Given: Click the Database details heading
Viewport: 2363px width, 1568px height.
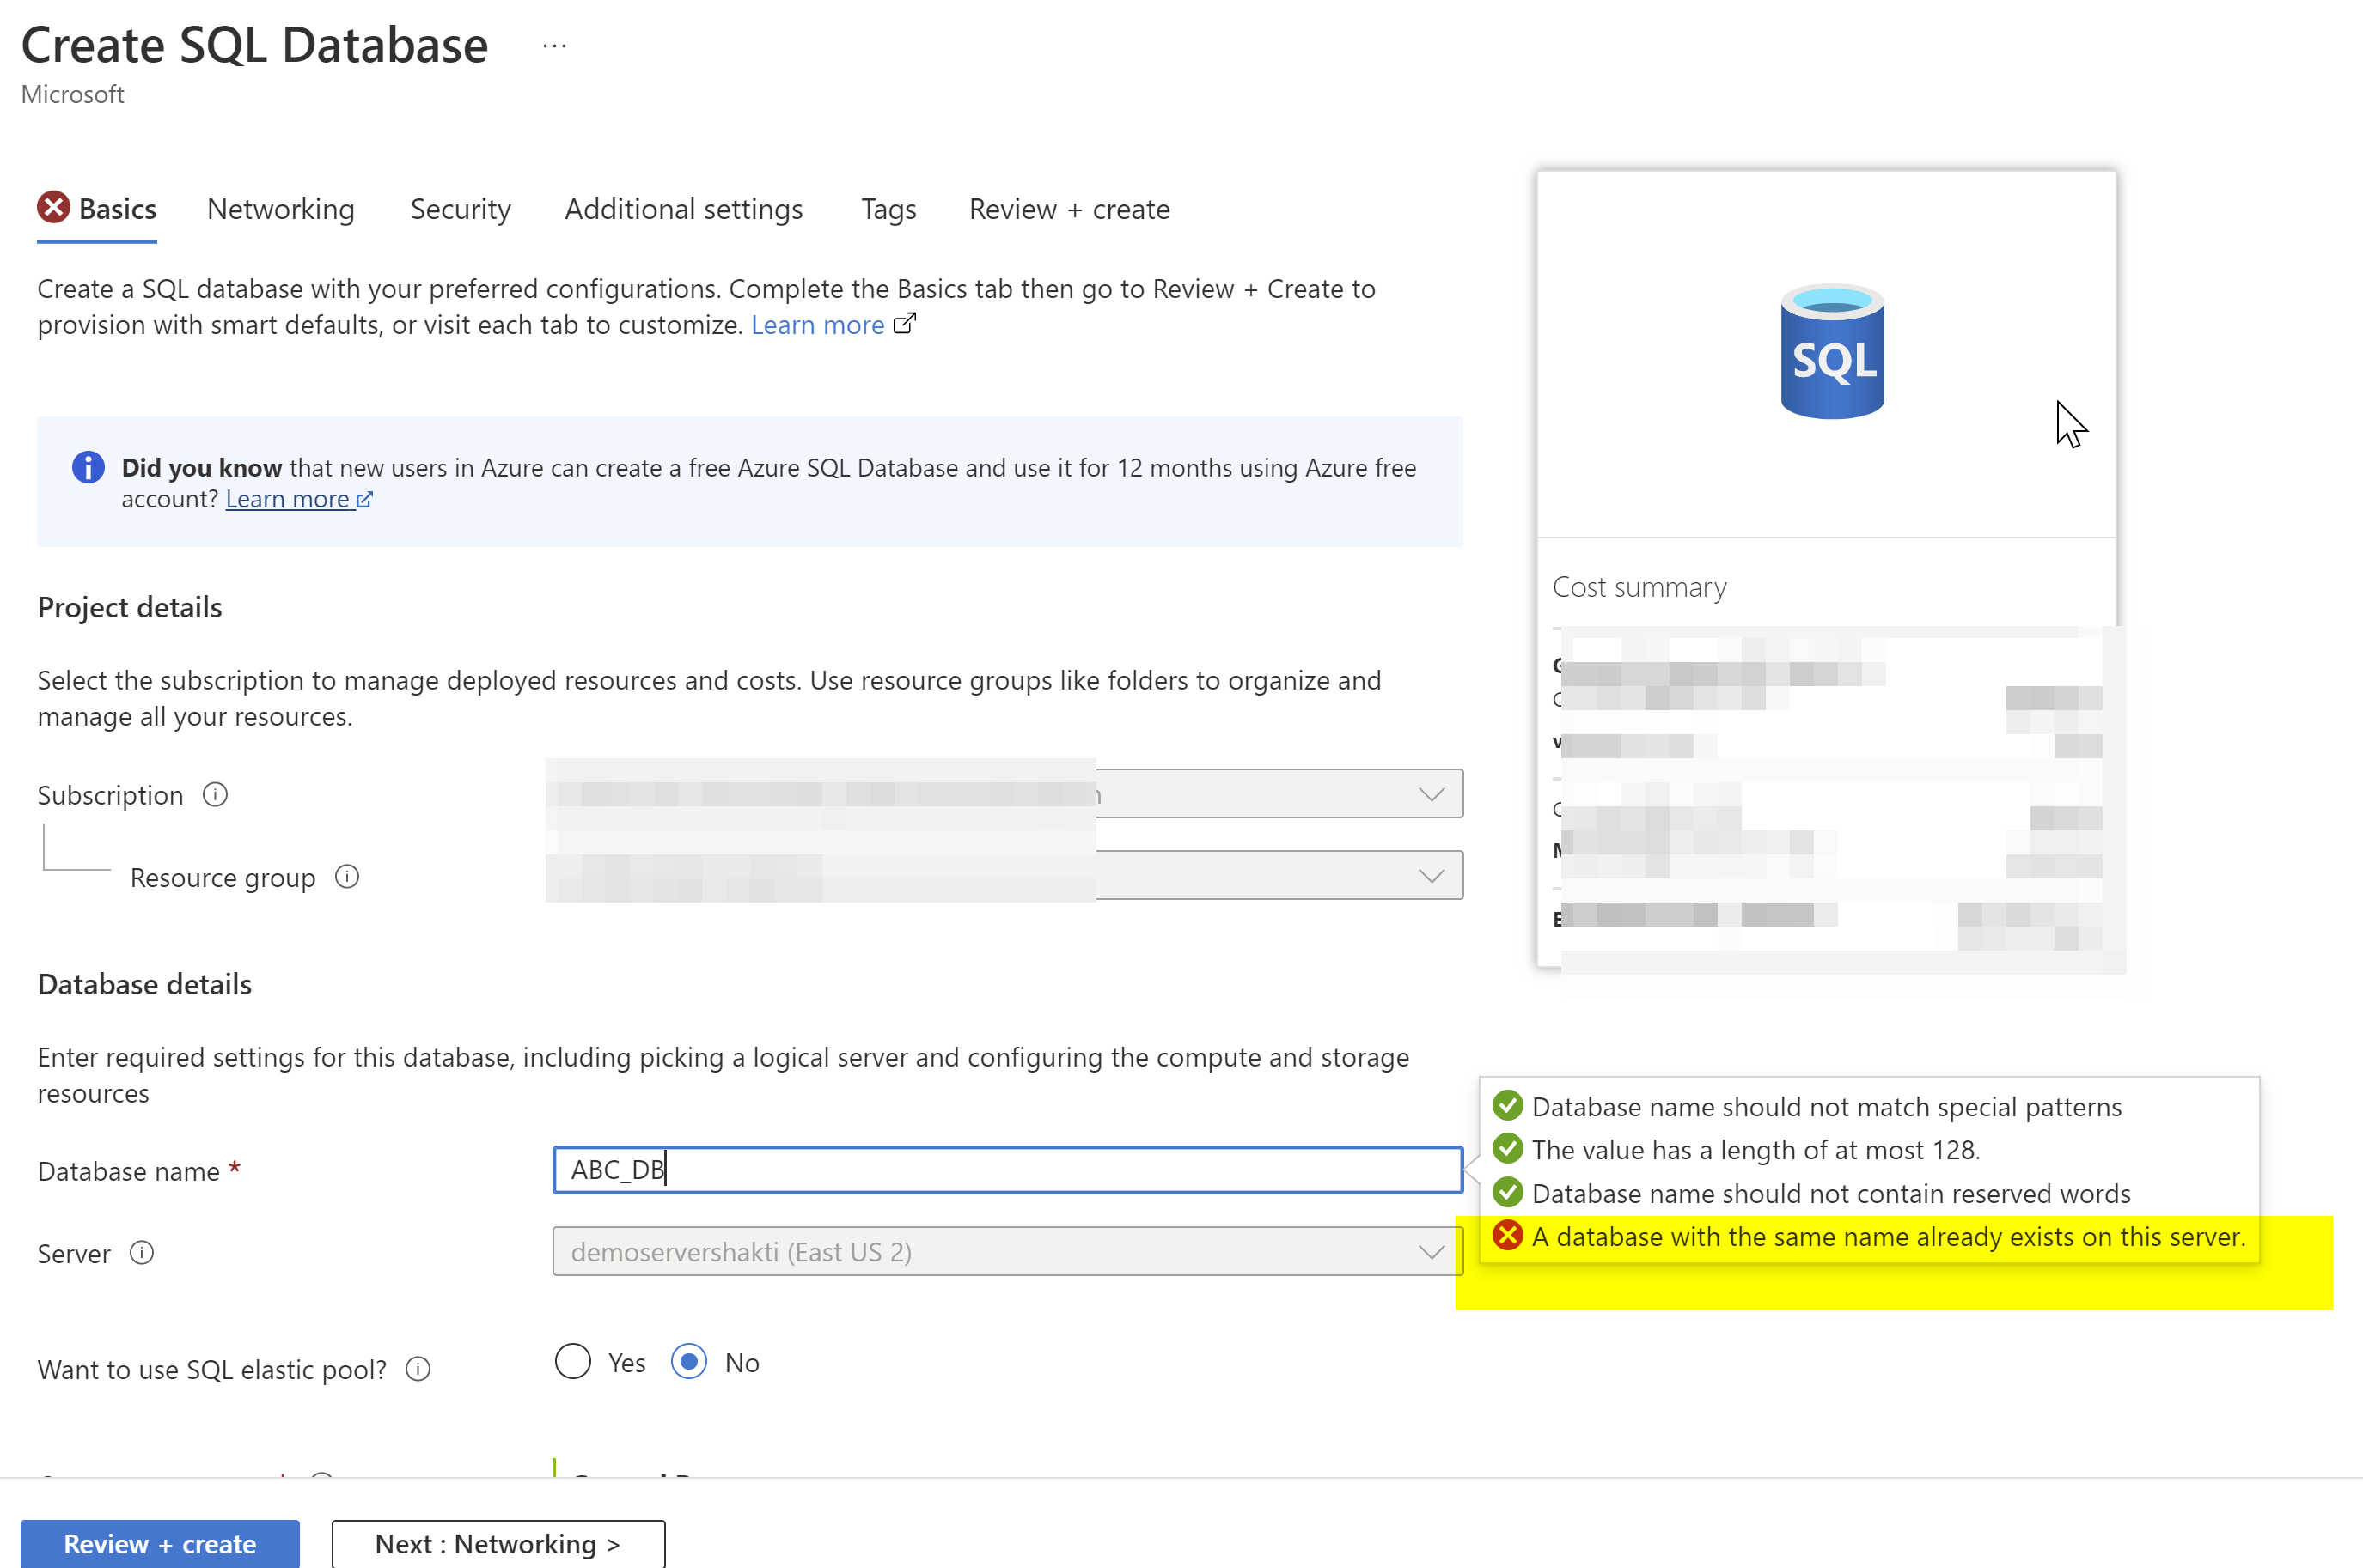Looking at the screenshot, I should pyautogui.click(x=145, y=984).
